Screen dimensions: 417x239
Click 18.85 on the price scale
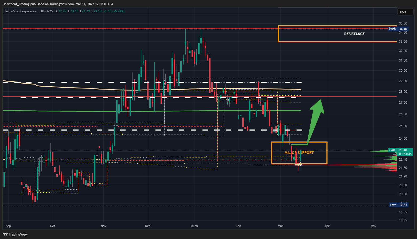pos(403,212)
